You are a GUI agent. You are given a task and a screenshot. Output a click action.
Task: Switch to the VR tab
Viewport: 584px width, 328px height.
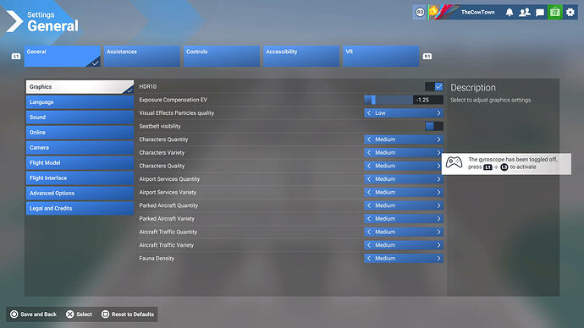click(381, 56)
